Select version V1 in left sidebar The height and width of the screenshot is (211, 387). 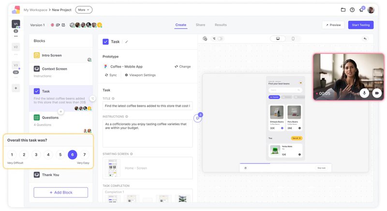[x=16, y=24]
